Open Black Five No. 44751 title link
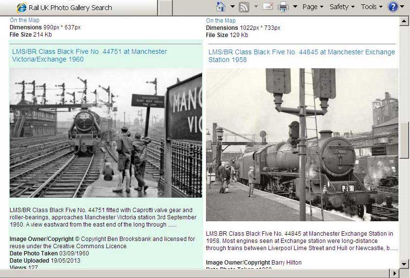Image resolution: width=410 pixels, height=278 pixels. click(x=90, y=55)
